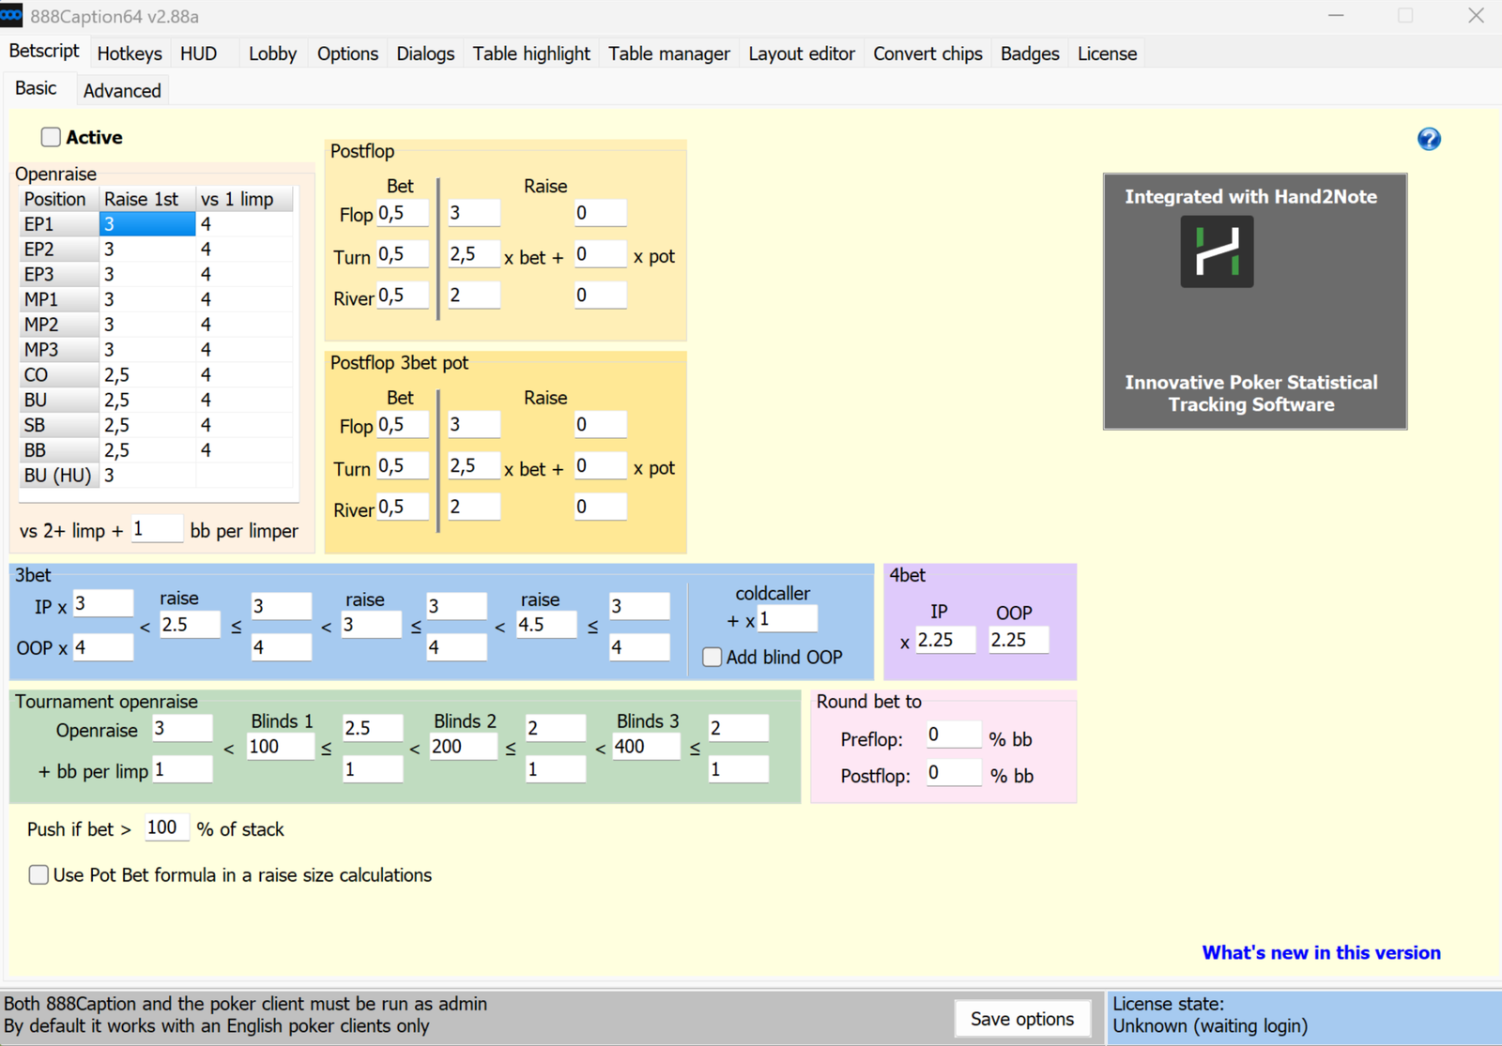Click the 3bet IP multiplier field
Image resolution: width=1502 pixels, height=1046 pixels.
pos(103,603)
